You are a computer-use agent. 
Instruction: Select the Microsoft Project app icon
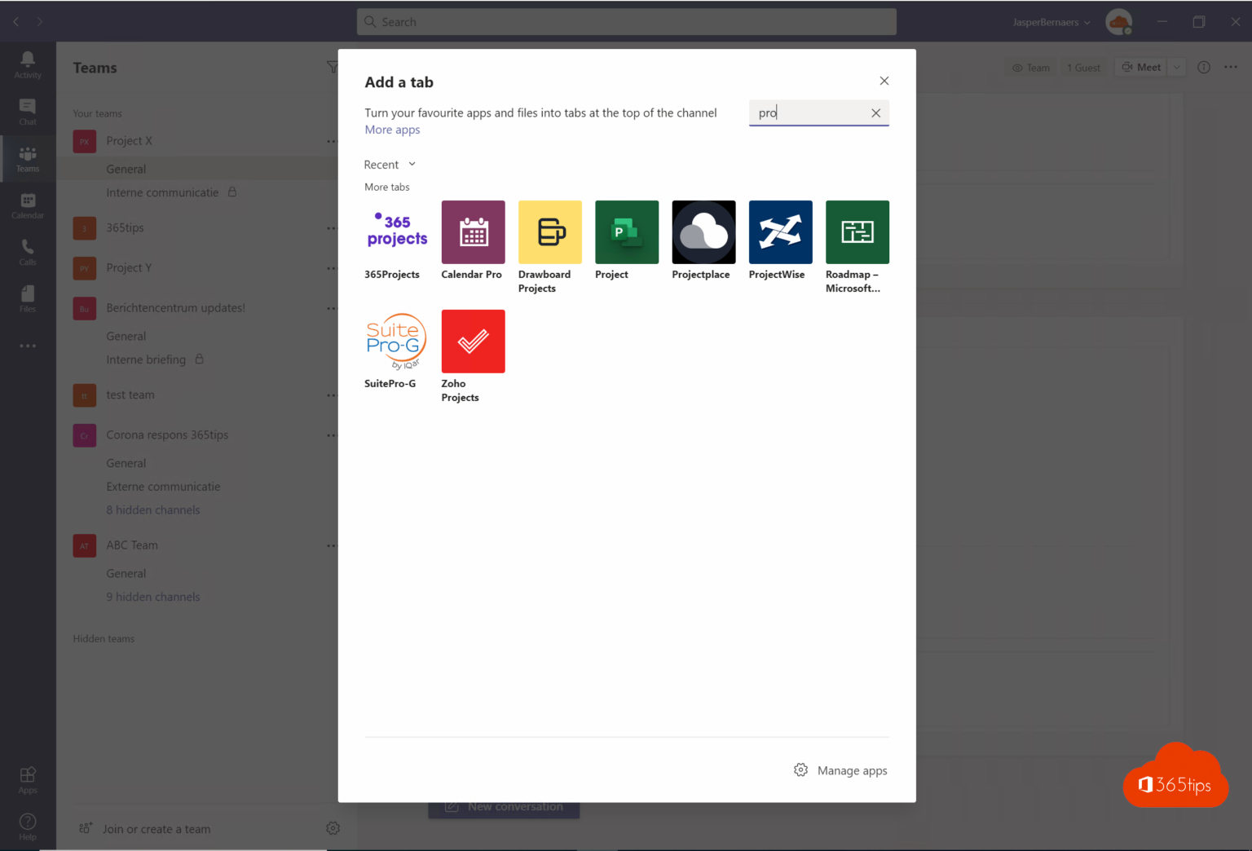(626, 232)
